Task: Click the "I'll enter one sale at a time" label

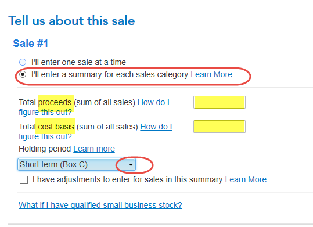Action: [78, 62]
